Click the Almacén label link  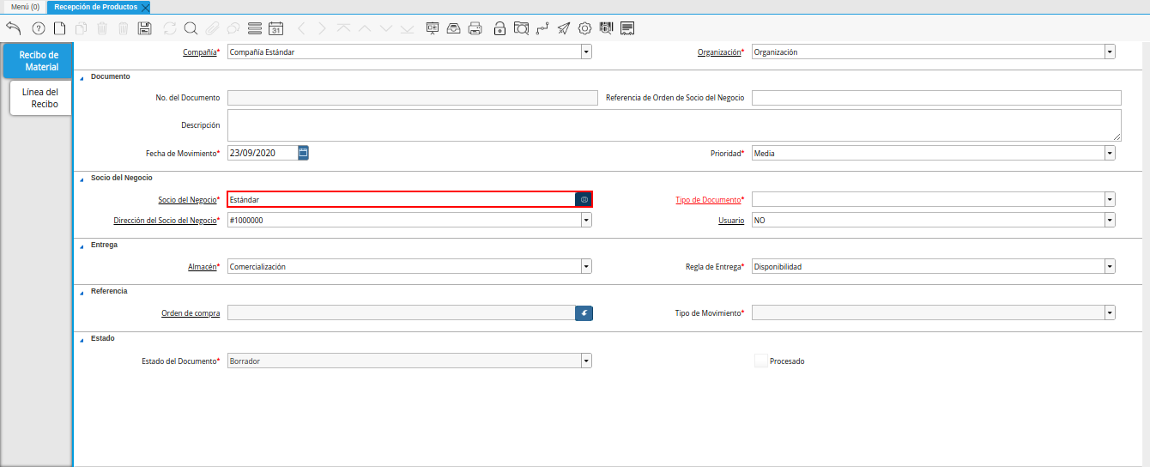pos(202,267)
